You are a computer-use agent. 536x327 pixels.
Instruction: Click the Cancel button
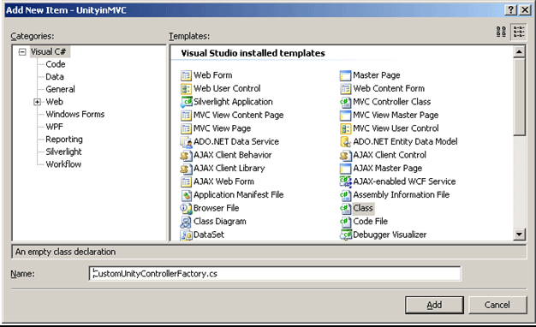[x=497, y=305]
